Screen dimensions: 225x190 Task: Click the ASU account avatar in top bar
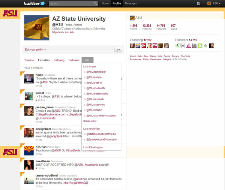(x=208, y=3)
